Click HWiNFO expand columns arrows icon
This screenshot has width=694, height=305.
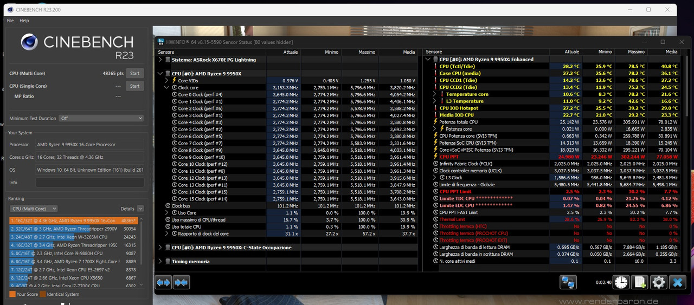(163, 282)
